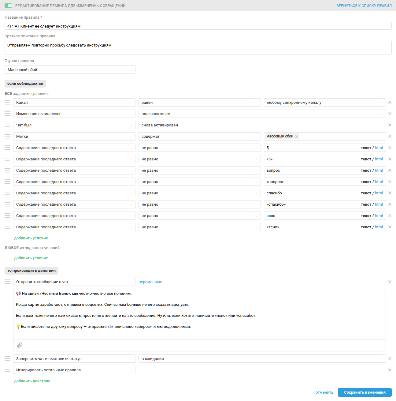Click Сохранить изменения button
Image resolution: width=396 pixels, height=401 pixels.
pyautogui.click(x=365, y=392)
